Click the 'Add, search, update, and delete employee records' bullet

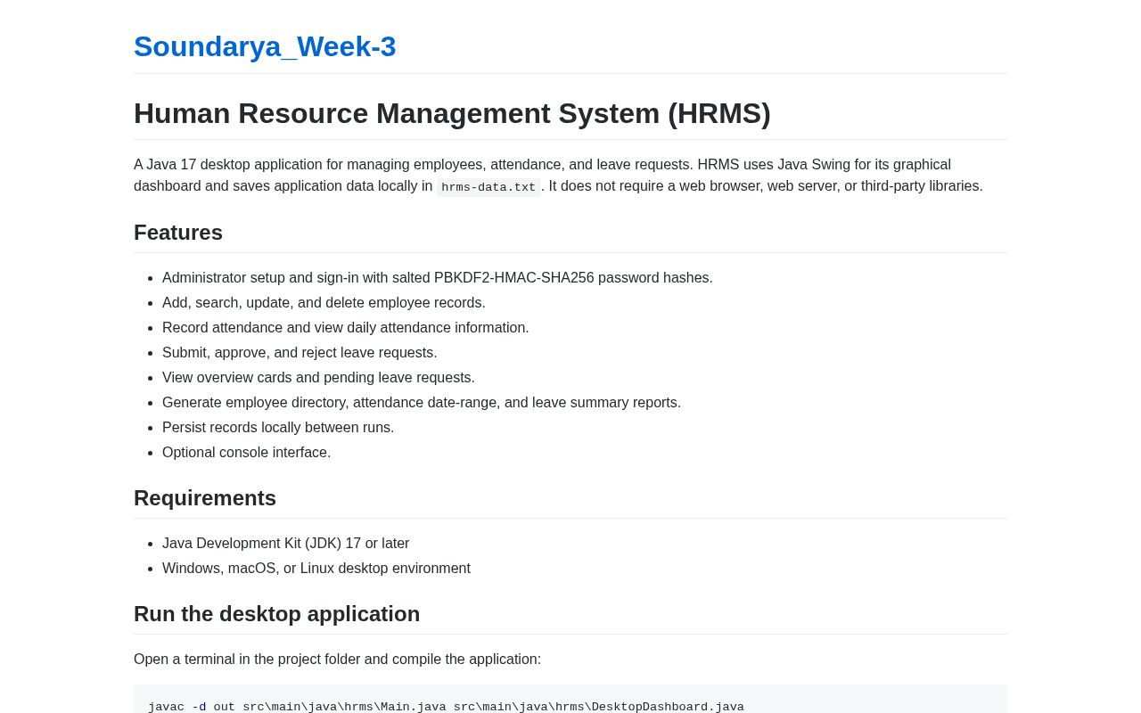pyautogui.click(x=324, y=303)
